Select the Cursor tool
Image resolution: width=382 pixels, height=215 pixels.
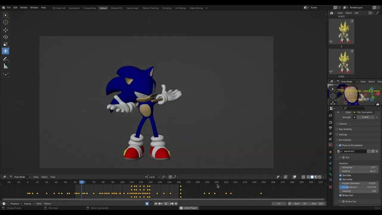[x=5, y=22]
